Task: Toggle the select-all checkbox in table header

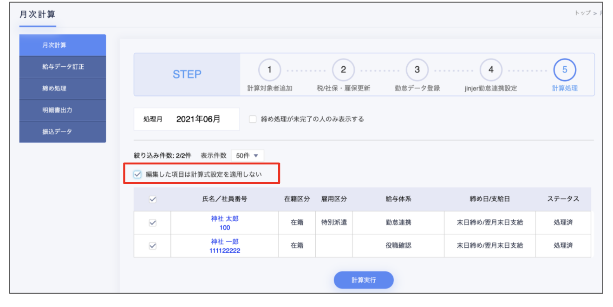Action: [152, 199]
